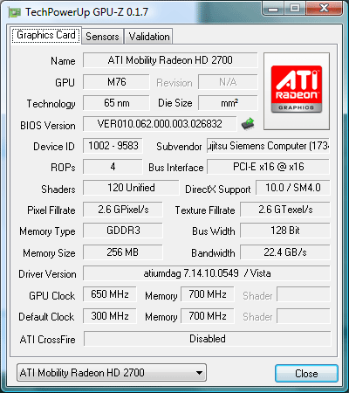
Task: Click the GPU Clock 650 MHz field
Action: [x=110, y=294]
